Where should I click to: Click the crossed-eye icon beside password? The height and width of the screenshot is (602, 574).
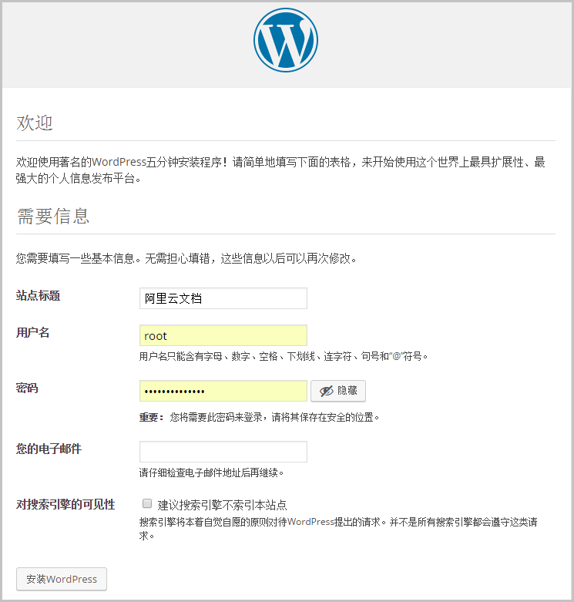(327, 392)
